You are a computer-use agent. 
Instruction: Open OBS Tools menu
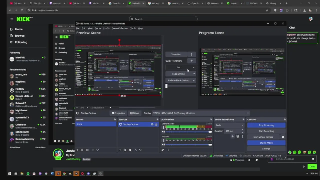click(133, 28)
